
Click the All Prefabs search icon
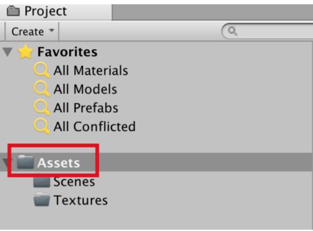click(42, 107)
